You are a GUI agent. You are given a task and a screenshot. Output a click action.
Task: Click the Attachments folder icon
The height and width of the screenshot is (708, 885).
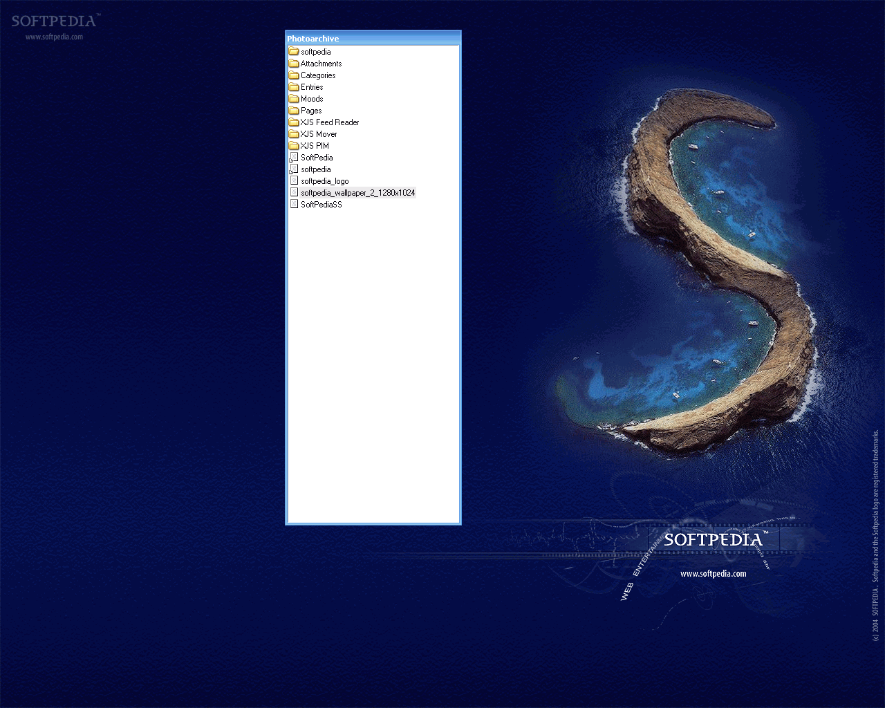(x=294, y=64)
